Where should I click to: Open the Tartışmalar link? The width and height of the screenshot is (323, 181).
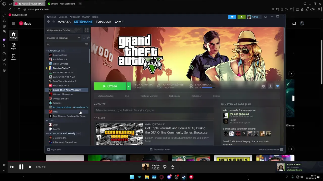174,96
